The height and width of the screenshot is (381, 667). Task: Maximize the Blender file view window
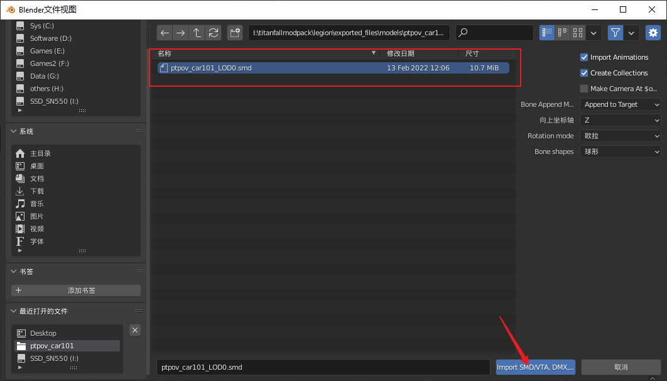pyautogui.click(x=623, y=9)
